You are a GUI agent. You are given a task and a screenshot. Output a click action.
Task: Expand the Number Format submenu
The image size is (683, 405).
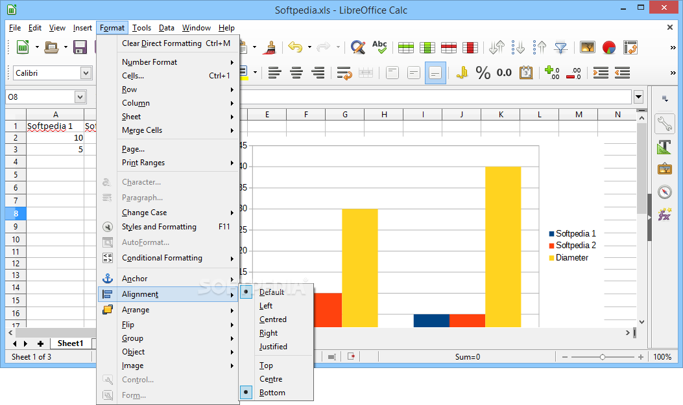click(178, 62)
